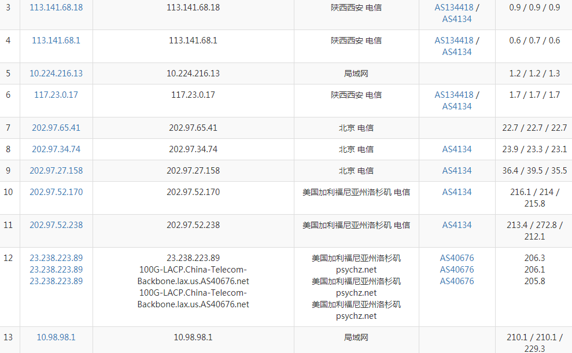572x353 pixels.
Task: Open the blue 113.141.68.18 IP link
Action: click(56, 8)
